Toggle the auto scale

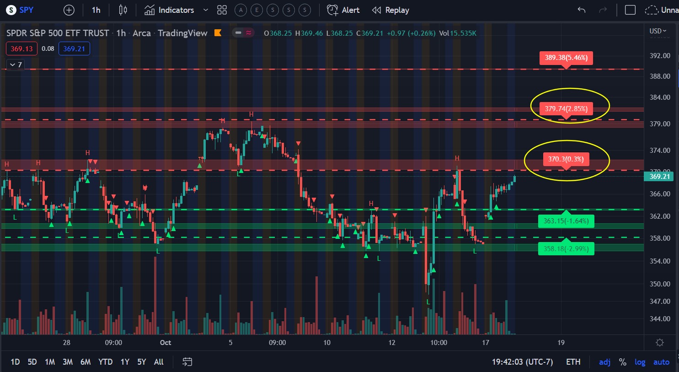(x=661, y=362)
